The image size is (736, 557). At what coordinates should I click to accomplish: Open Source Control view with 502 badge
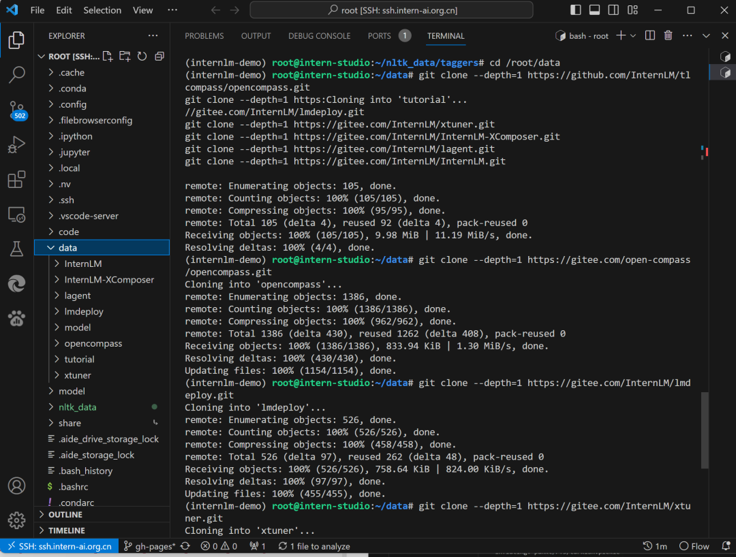(x=17, y=110)
